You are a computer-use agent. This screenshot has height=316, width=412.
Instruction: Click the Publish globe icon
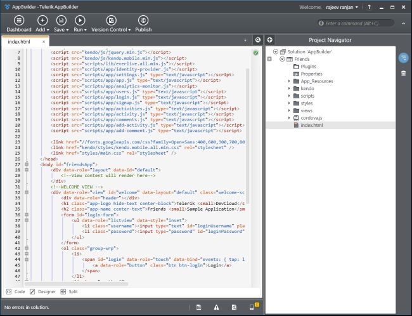click(143, 20)
